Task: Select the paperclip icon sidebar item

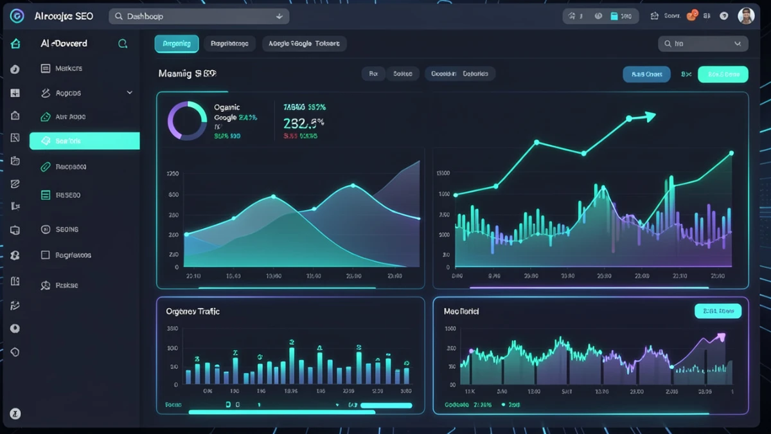Action: (46, 167)
